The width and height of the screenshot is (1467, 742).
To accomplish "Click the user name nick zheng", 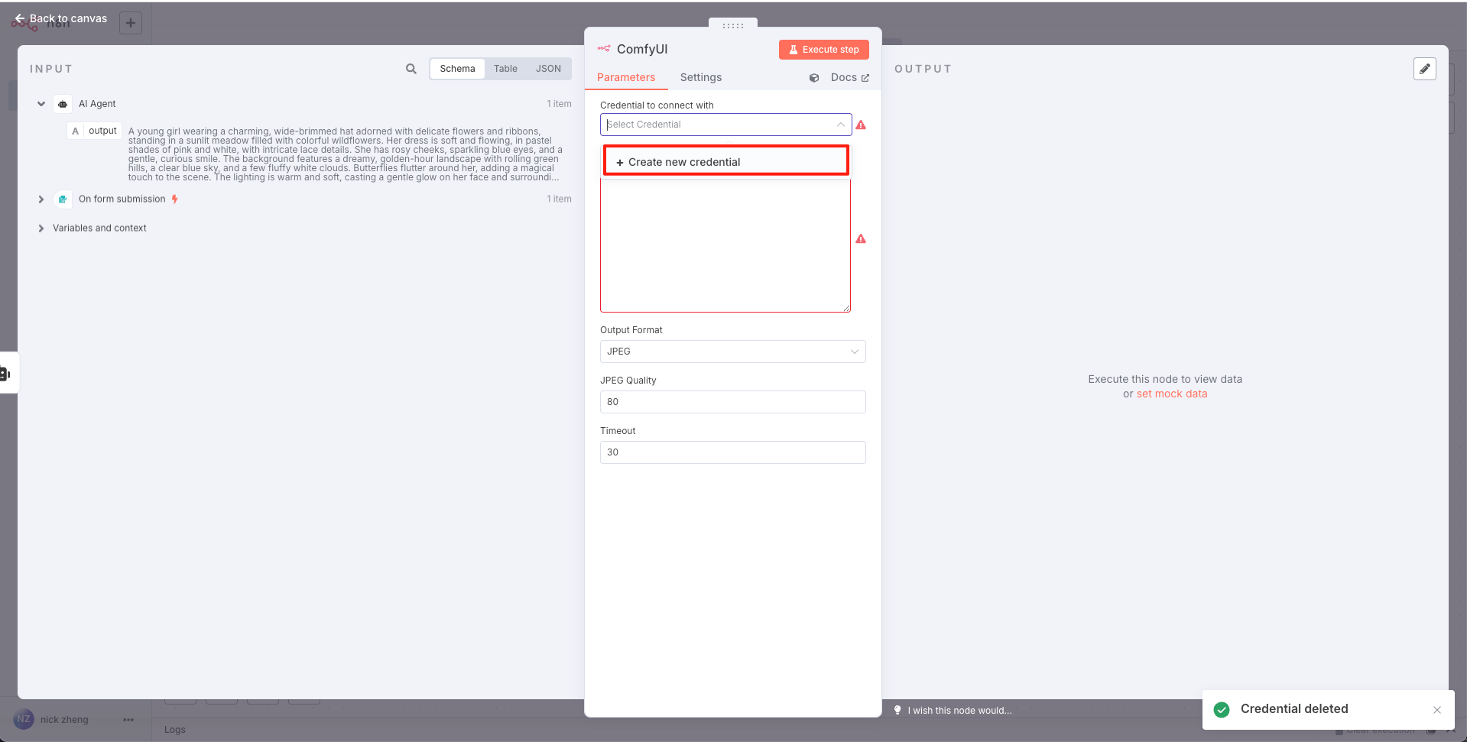I will point(64,720).
